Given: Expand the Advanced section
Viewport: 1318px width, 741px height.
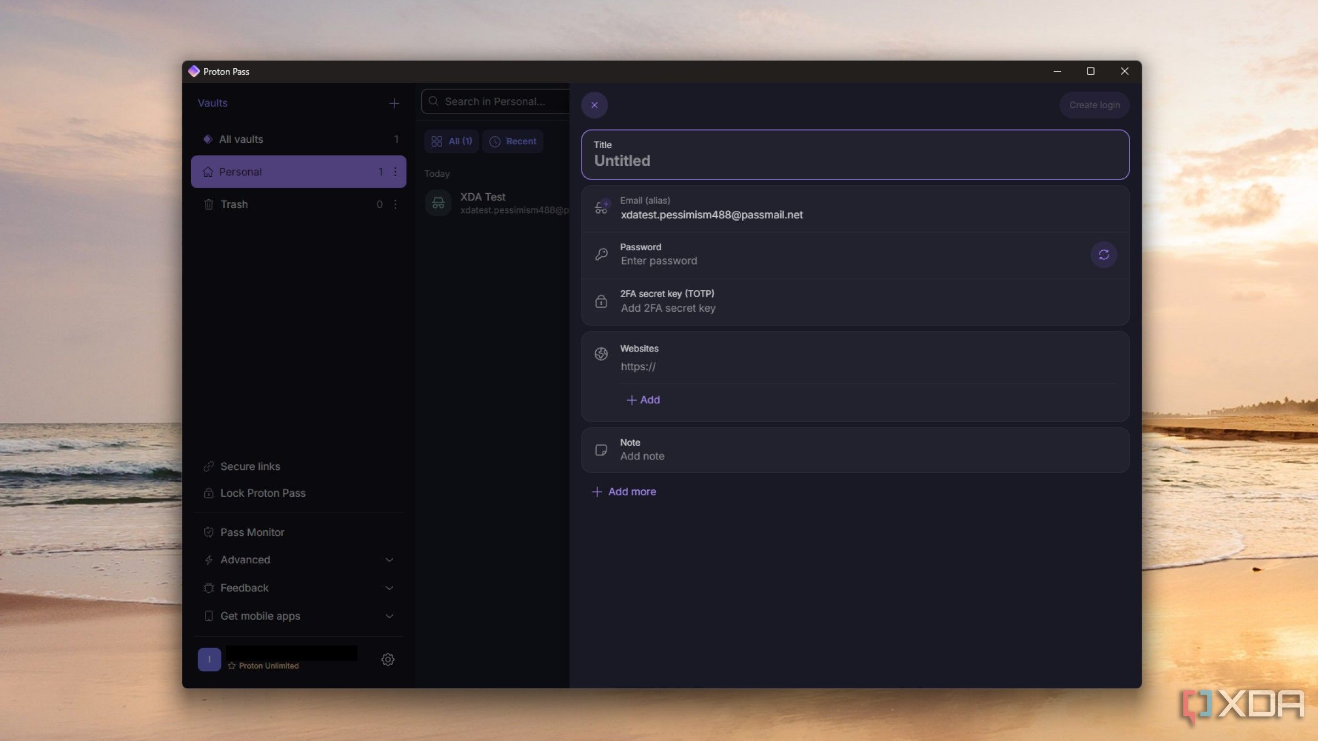Looking at the screenshot, I should point(299,560).
